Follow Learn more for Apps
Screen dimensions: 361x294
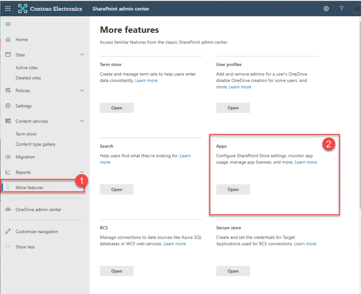306,162
